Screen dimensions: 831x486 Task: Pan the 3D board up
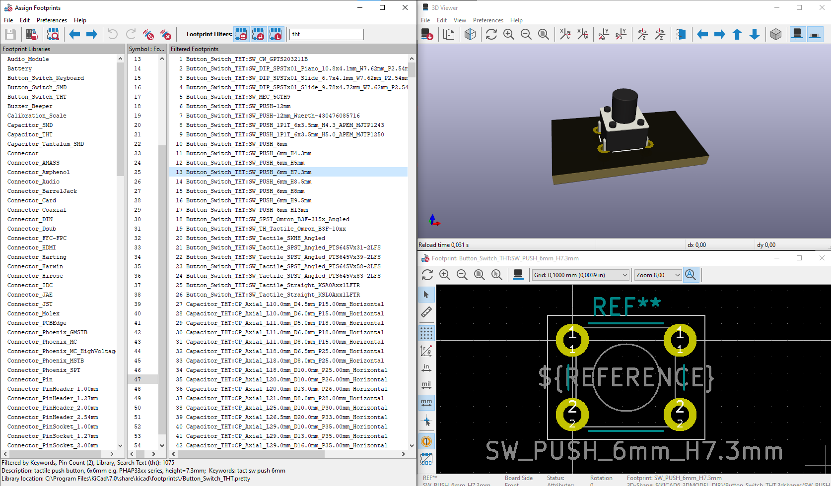click(x=737, y=34)
